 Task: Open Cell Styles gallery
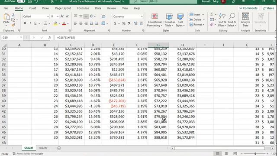coord(180,20)
